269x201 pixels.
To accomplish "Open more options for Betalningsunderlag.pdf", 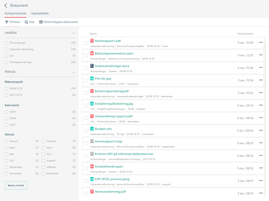I will 261,93.
